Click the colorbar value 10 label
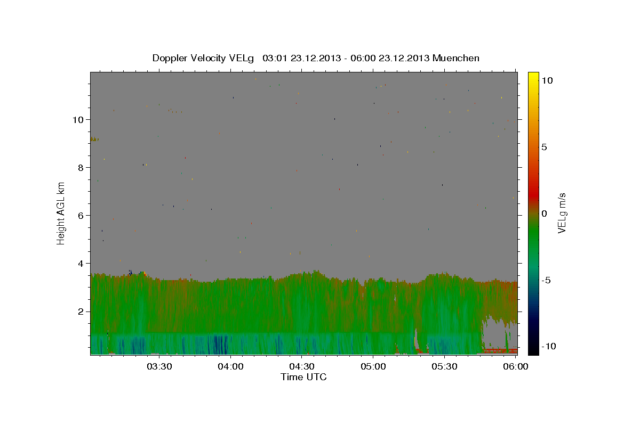The image size is (640, 426). click(x=547, y=80)
